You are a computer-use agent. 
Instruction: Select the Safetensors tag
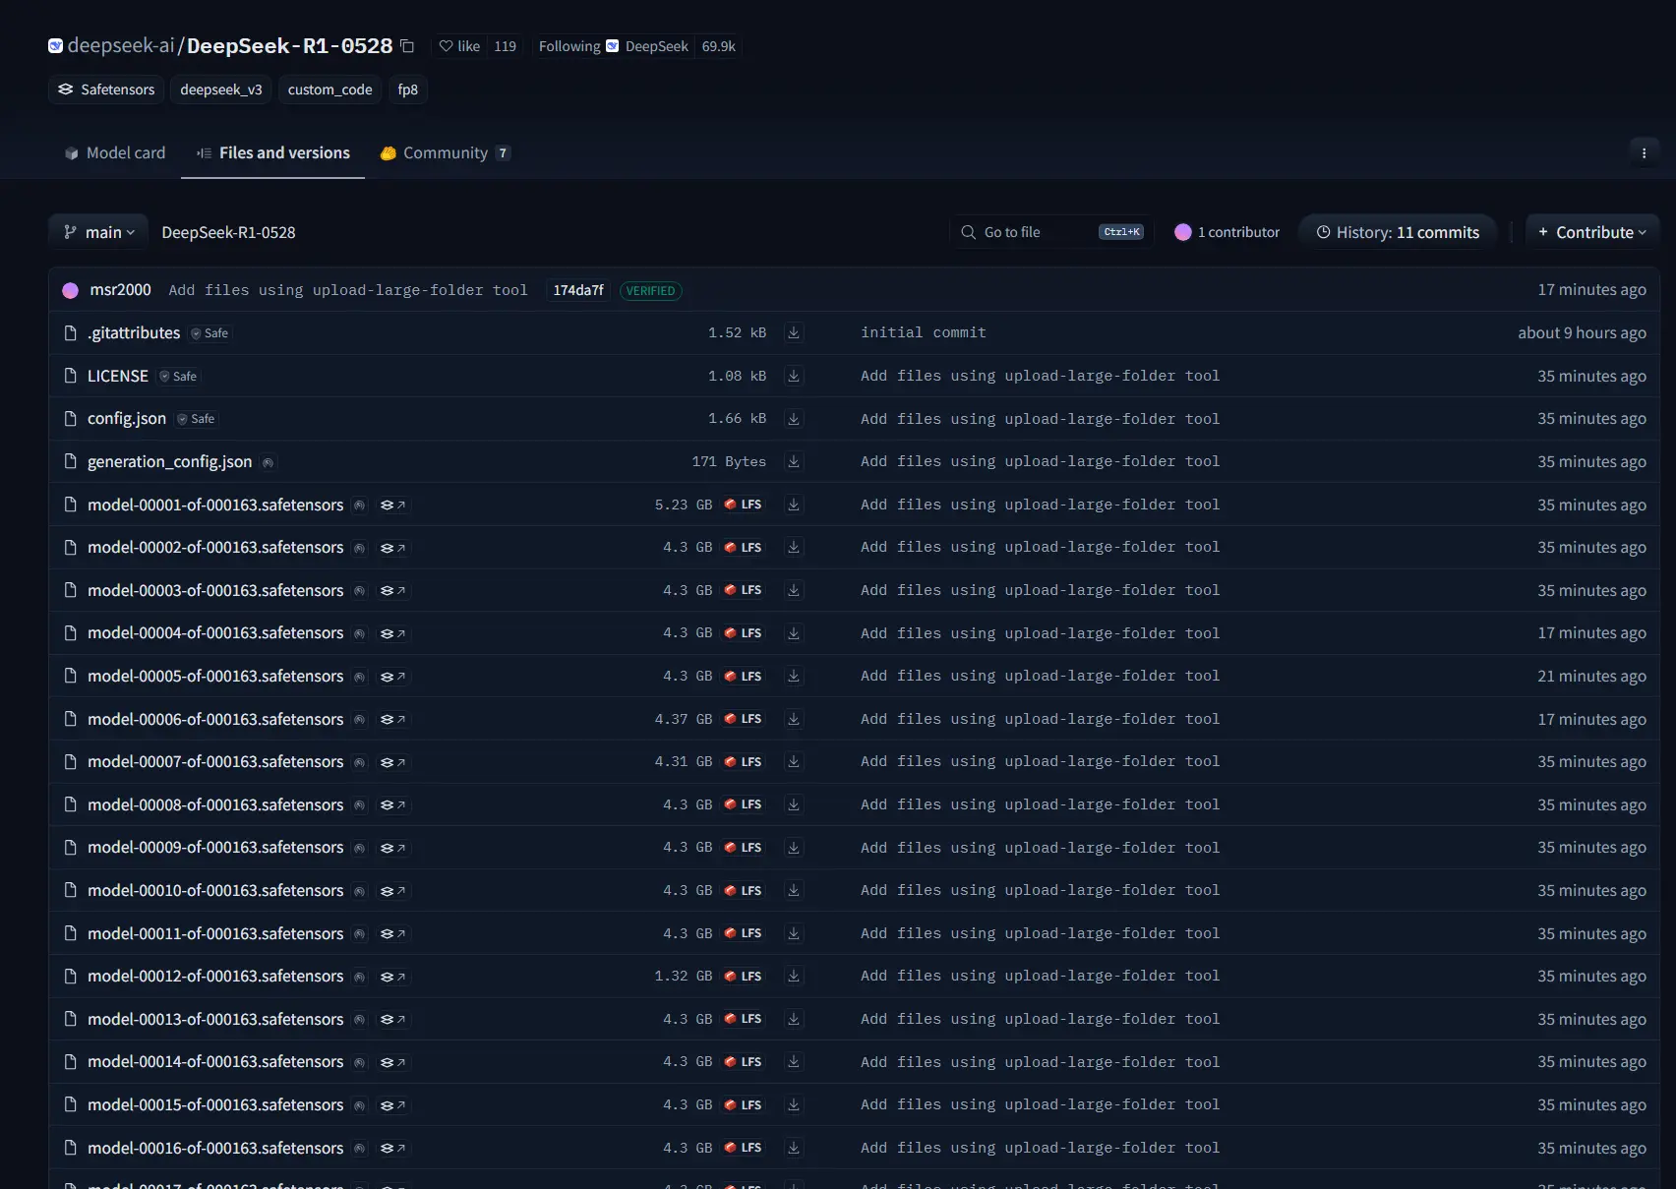tap(106, 89)
